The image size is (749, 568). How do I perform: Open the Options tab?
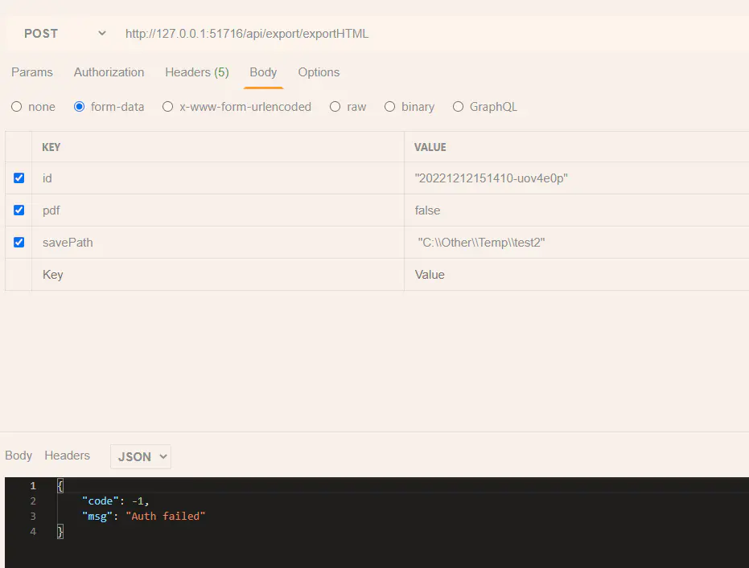pyautogui.click(x=319, y=72)
